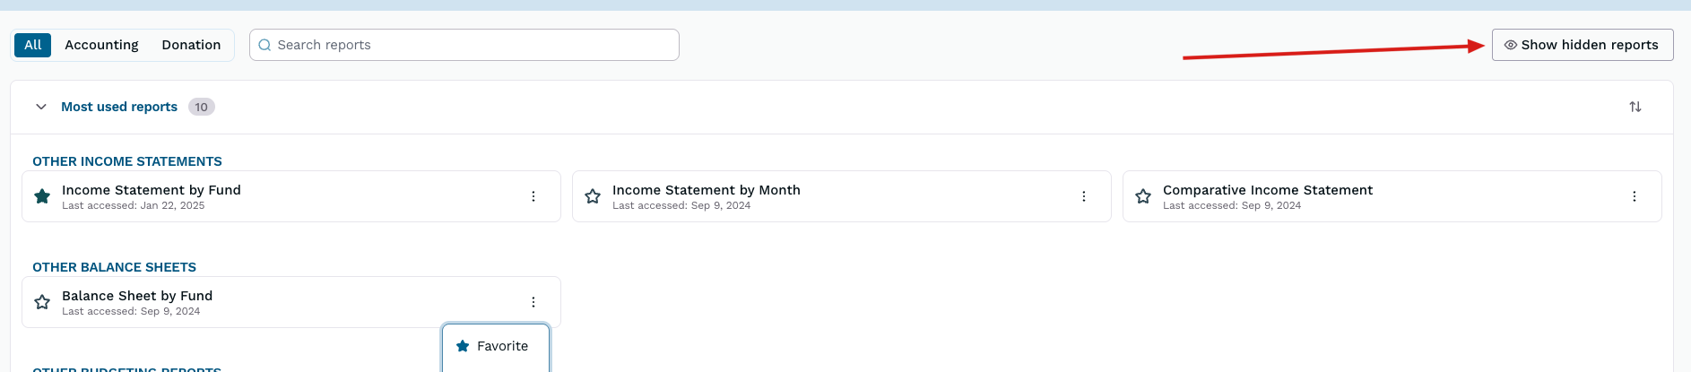This screenshot has height=372, width=1691.
Task: Favorite the Comparative Income Statement report
Action: pos(1143,196)
